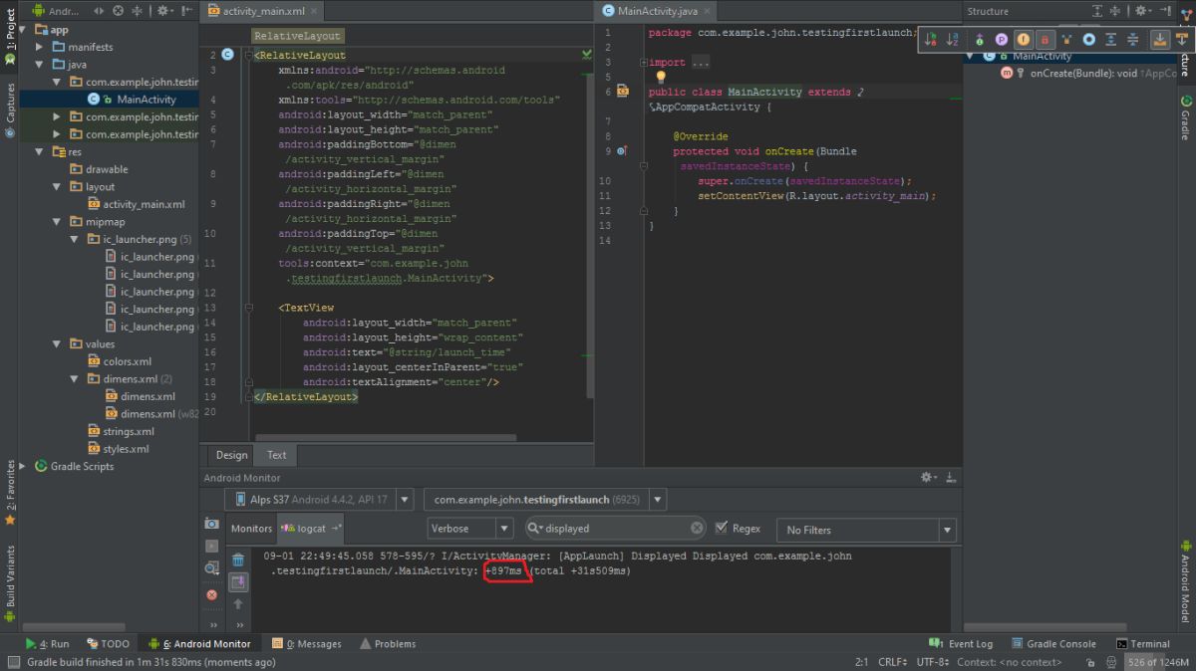Toggle Sort Alphabetically in Structure toolbar
The width and height of the screenshot is (1196, 671).
(x=952, y=39)
